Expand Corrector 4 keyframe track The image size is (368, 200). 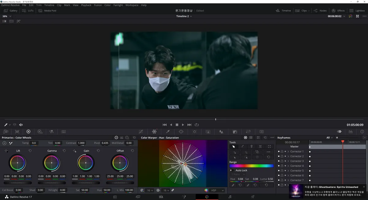[288, 166]
